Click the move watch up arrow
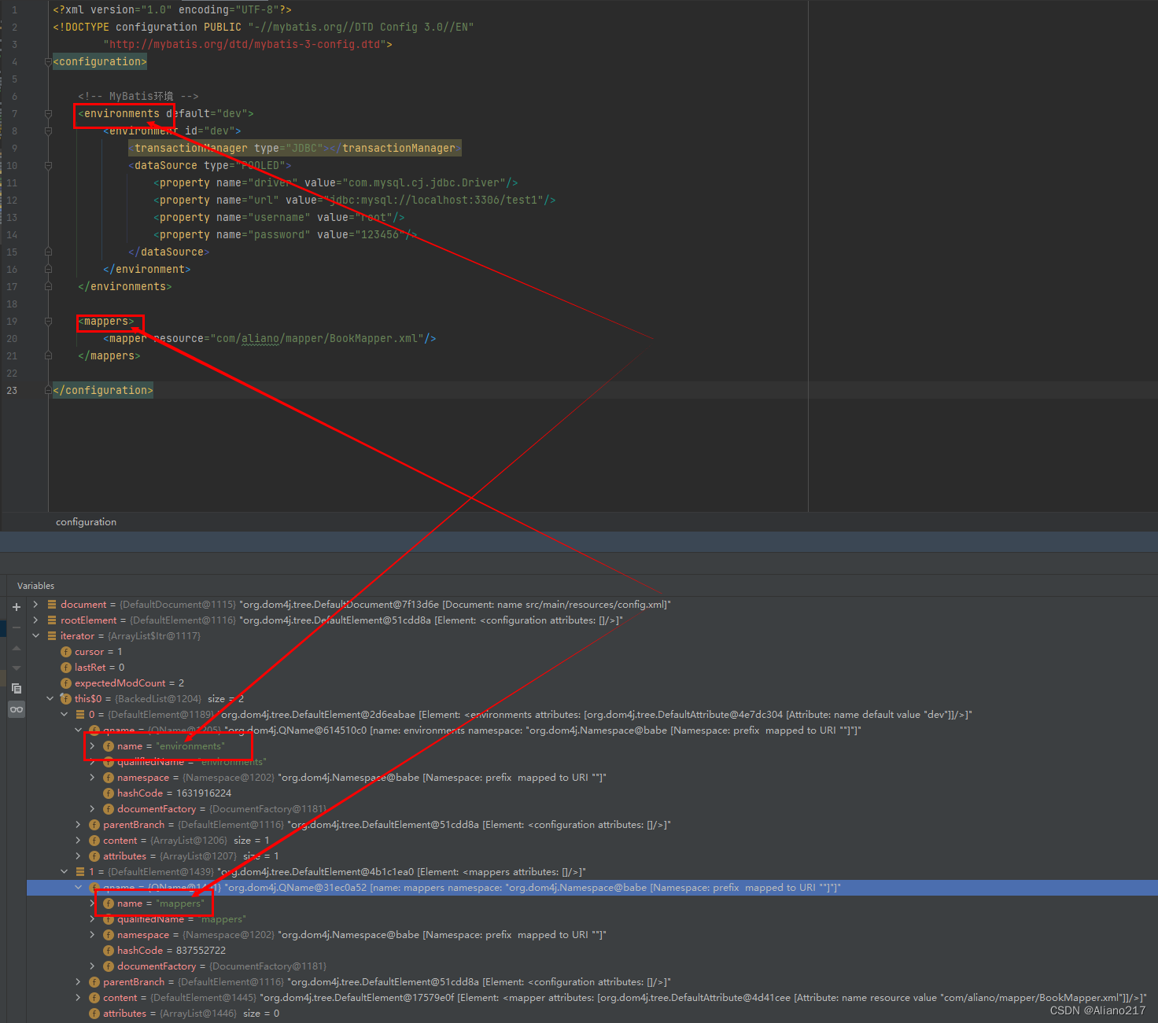The image size is (1158, 1023). 17,648
